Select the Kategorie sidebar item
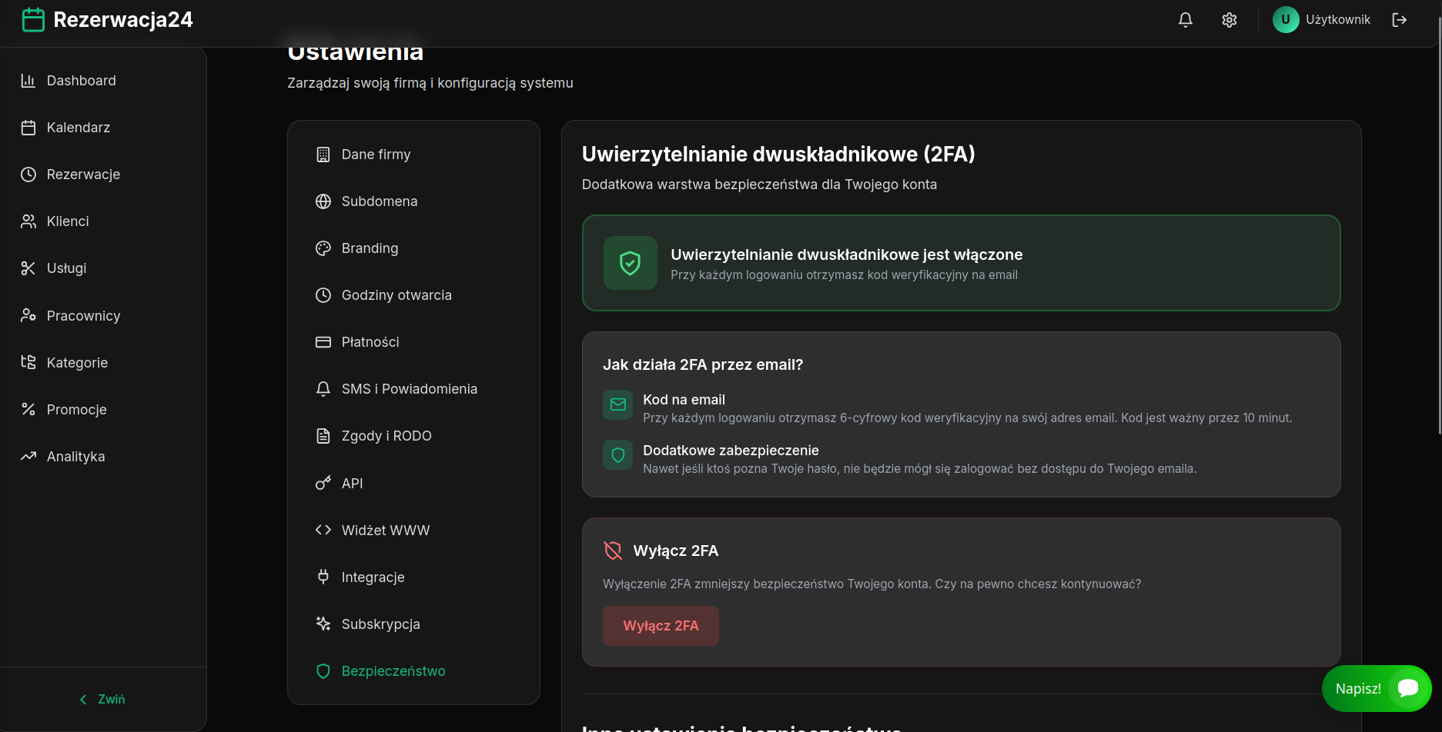Viewport: 1442px width, 732px height. point(76,362)
